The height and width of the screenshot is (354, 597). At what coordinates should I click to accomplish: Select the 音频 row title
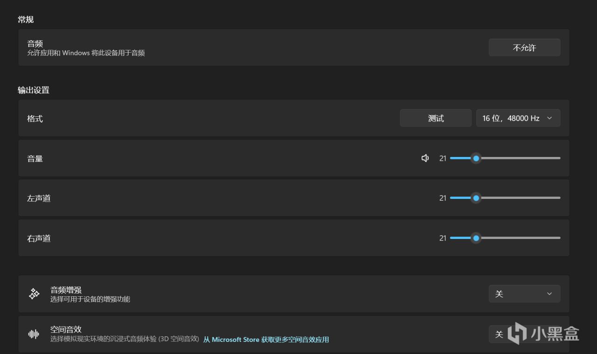tap(35, 44)
